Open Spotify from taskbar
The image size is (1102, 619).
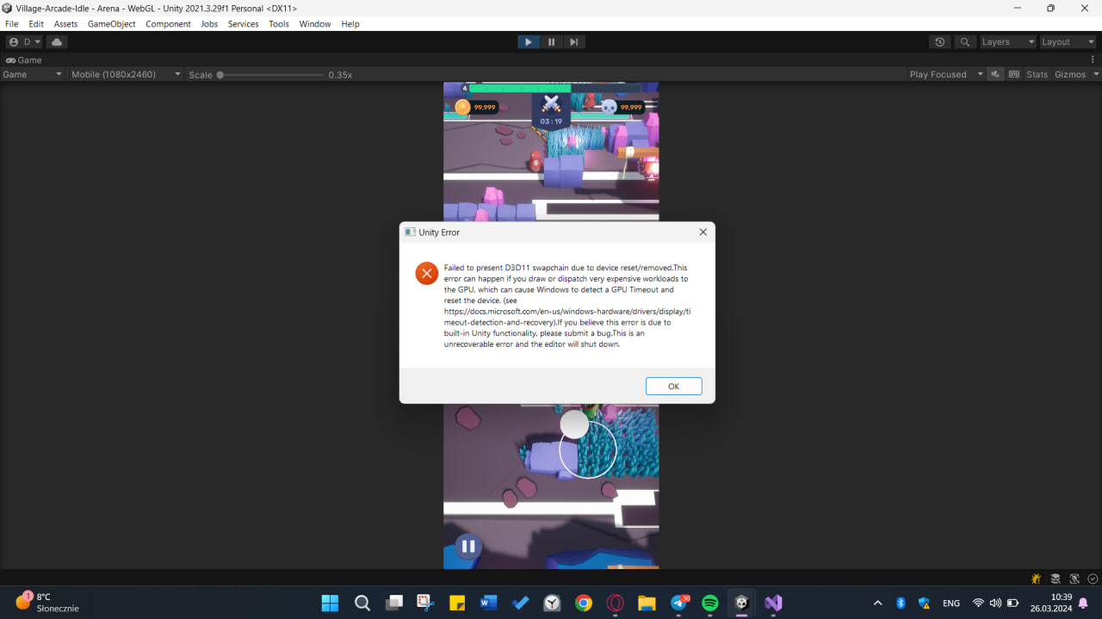click(x=710, y=603)
